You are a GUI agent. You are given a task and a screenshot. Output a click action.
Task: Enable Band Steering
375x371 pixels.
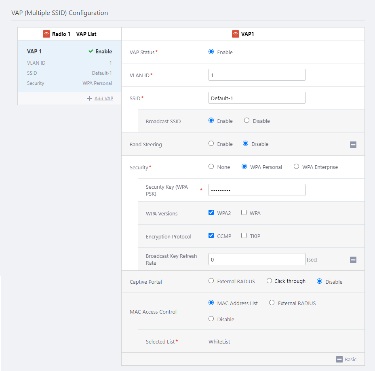(x=211, y=143)
